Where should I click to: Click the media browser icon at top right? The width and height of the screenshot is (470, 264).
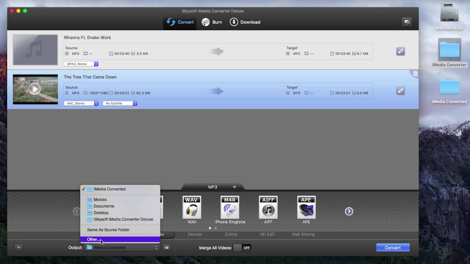click(407, 22)
